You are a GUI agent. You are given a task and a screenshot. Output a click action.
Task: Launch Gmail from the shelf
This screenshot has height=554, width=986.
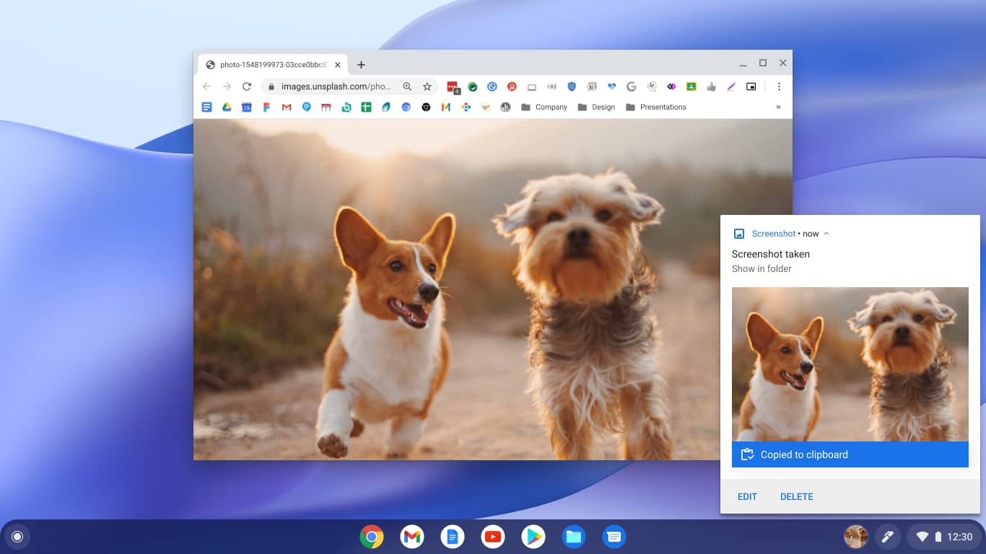(x=412, y=537)
